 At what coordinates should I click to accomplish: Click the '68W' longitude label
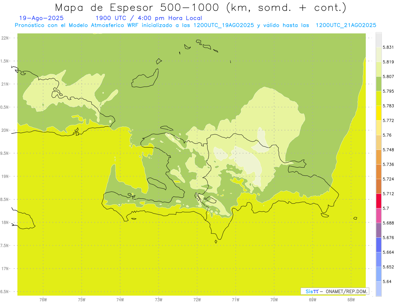(x=351, y=300)
